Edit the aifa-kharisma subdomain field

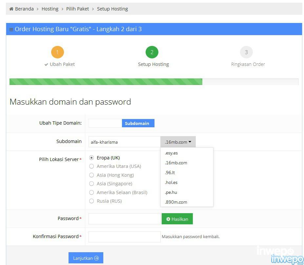[x=125, y=142]
